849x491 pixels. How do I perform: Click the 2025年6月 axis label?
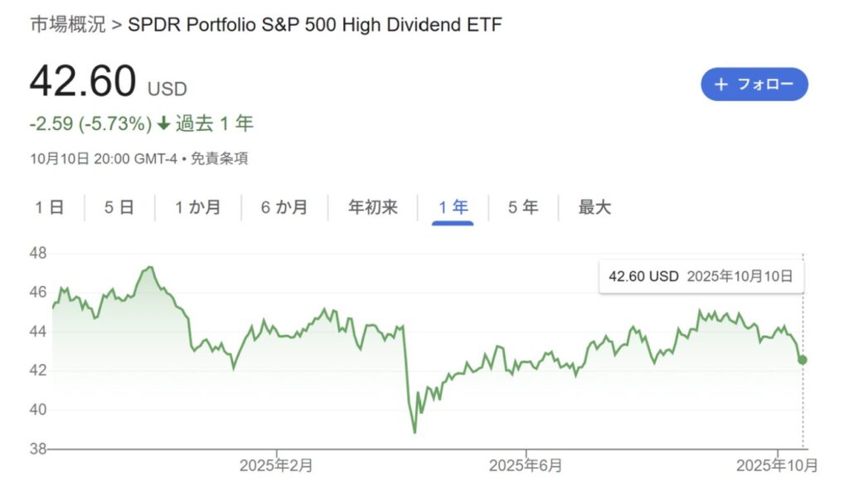tap(526, 465)
